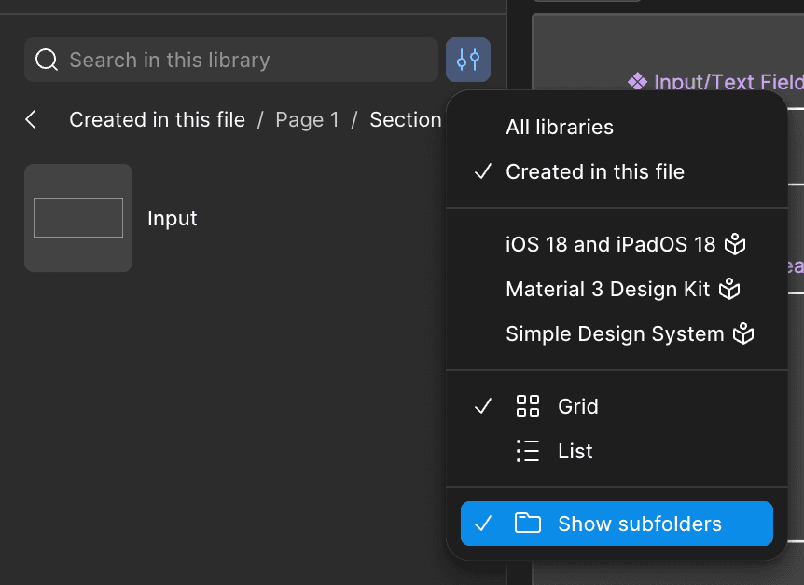
Task: Click the magnifying glass search icon
Action: [x=46, y=59]
